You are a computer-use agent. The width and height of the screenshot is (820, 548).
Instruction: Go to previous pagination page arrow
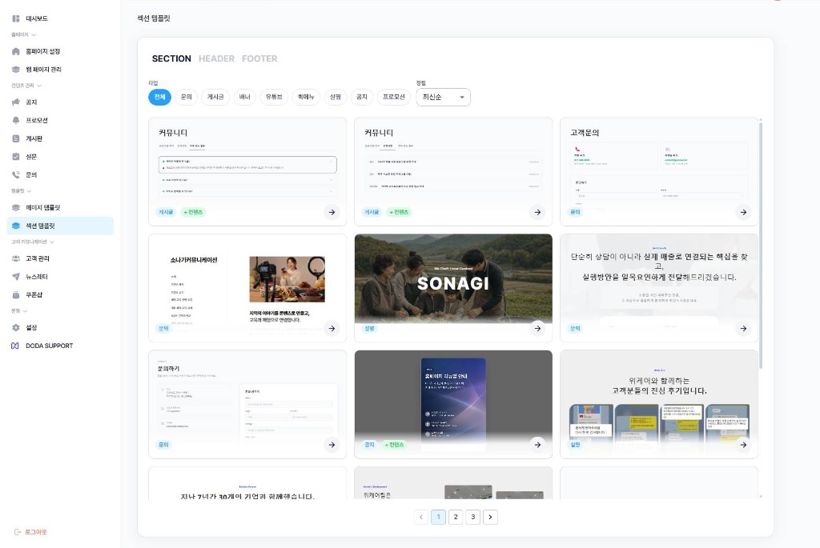pos(421,517)
